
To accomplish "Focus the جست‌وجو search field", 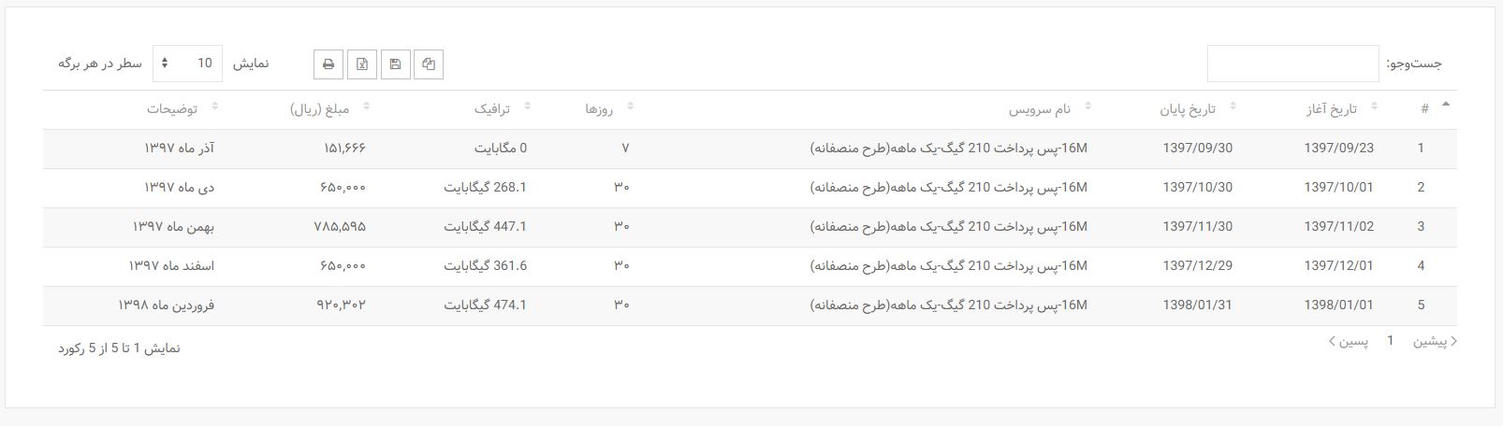I will pos(1292,64).
